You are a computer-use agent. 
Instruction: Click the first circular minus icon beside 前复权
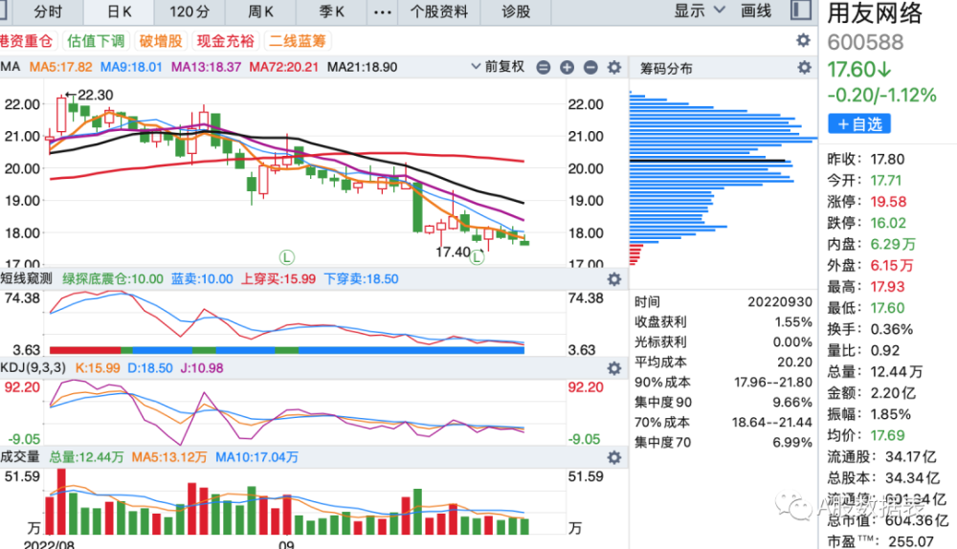[544, 67]
